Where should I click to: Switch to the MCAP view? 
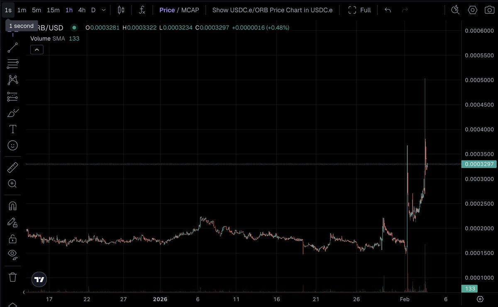click(190, 10)
